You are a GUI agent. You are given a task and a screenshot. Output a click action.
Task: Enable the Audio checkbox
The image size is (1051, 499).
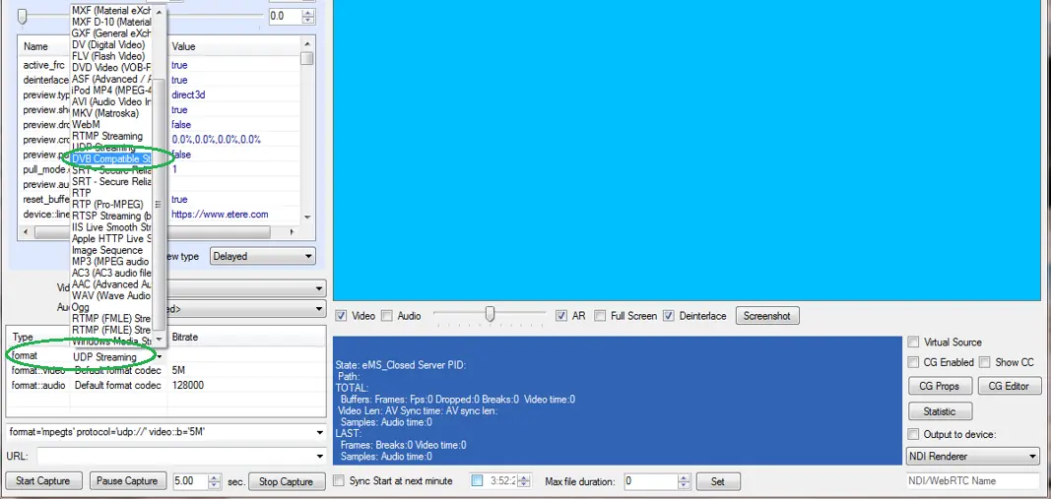click(x=387, y=316)
